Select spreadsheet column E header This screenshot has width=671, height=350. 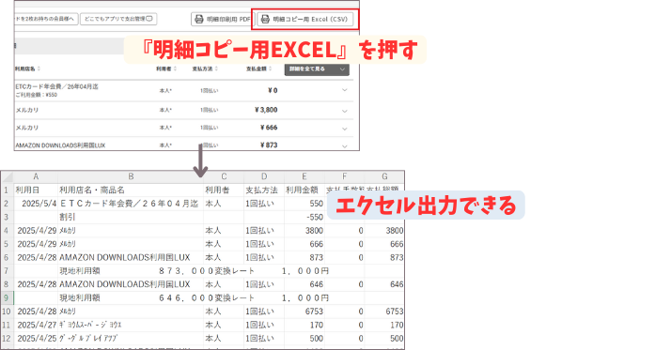(x=304, y=176)
